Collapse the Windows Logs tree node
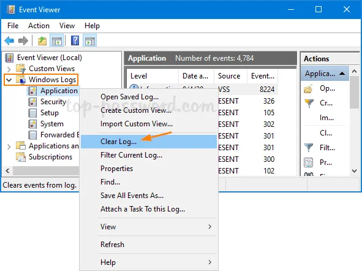 click(9, 80)
